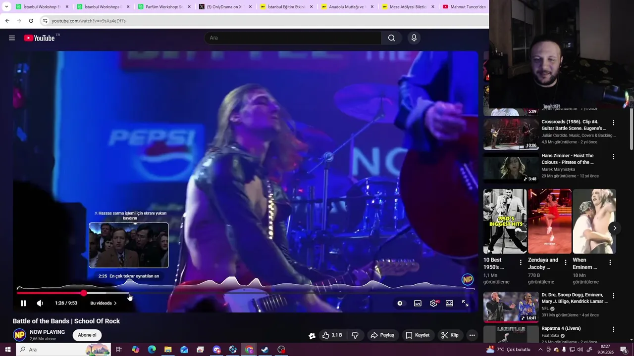Image resolution: width=634 pixels, height=356 pixels.
Task: Open Steam from taskbar
Action: [x=265, y=350]
